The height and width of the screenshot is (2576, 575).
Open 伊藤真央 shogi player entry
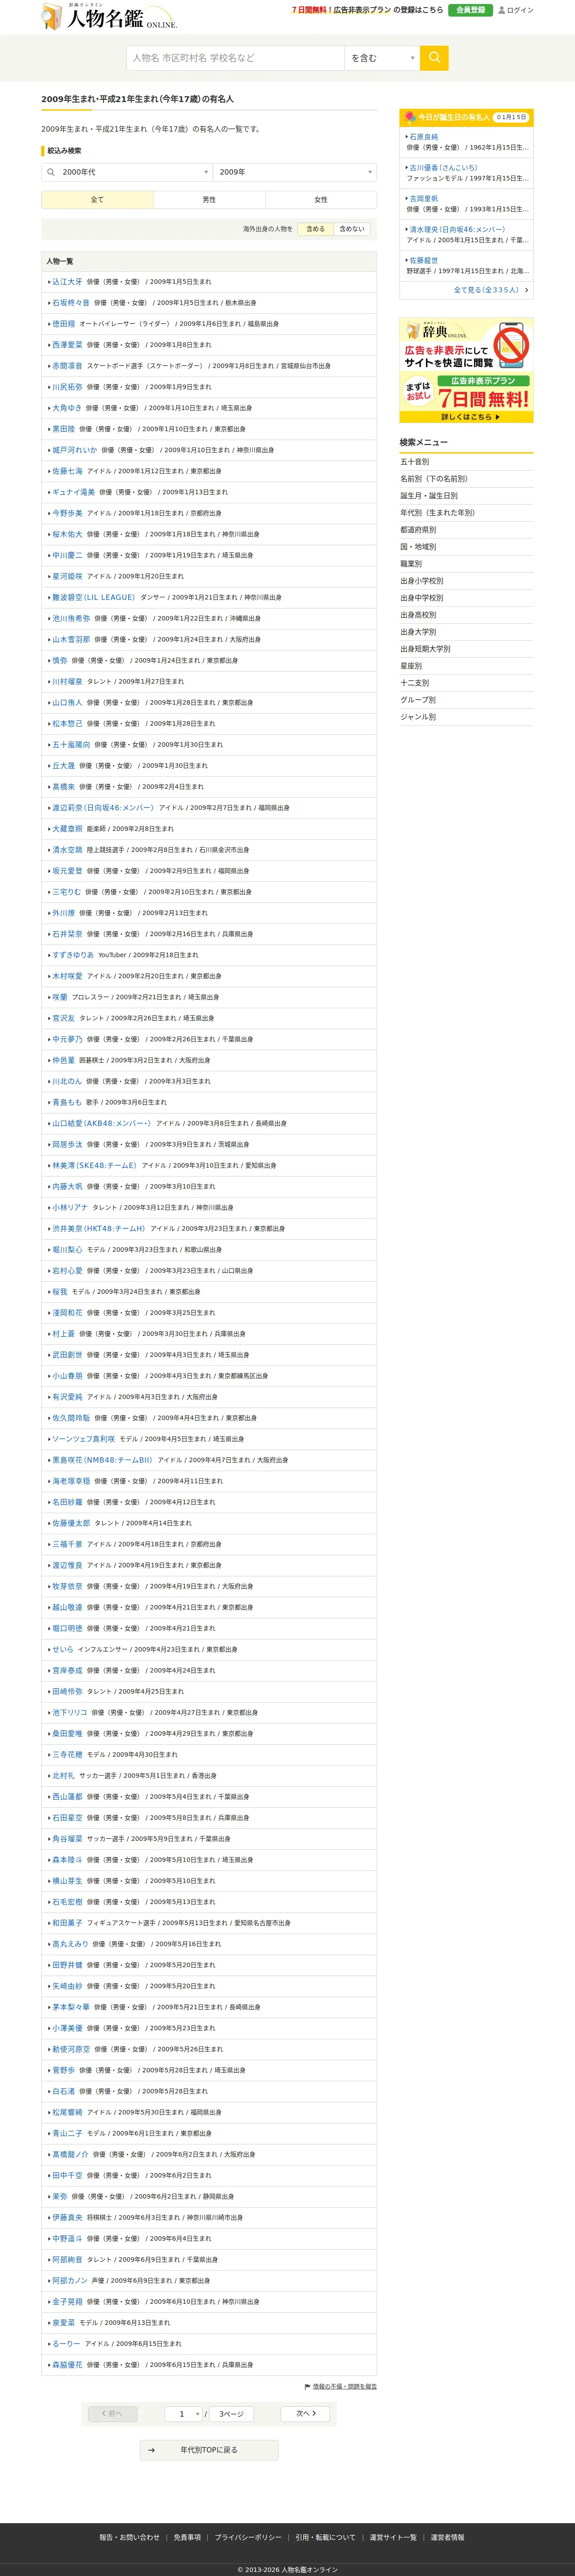tap(67, 2218)
